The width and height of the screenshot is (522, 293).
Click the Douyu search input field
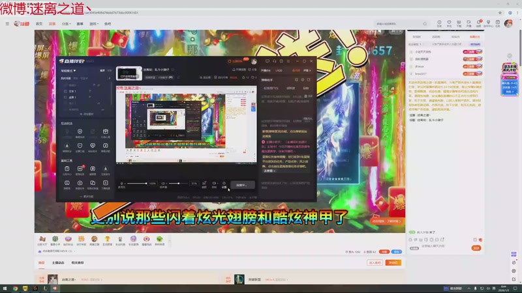(x=398, y=24)
